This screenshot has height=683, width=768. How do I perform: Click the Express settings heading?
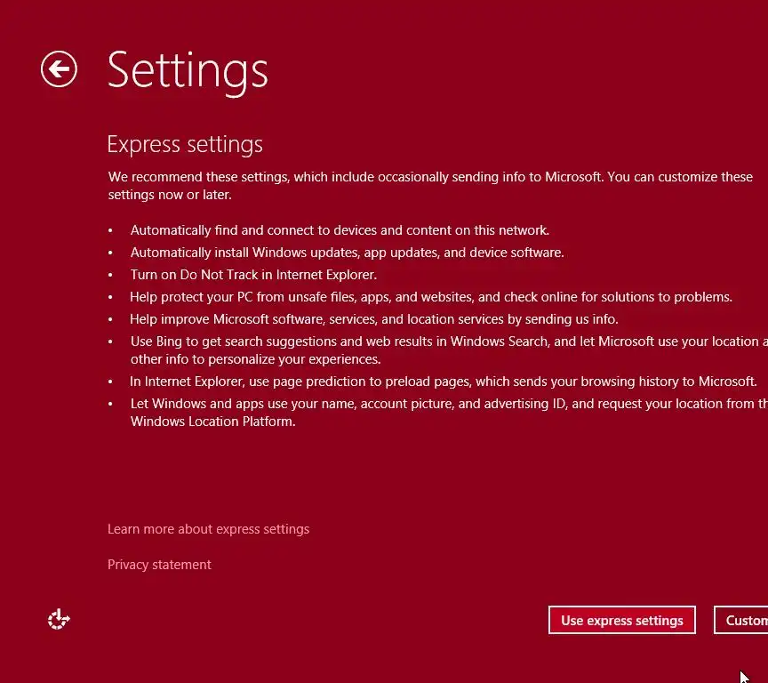coord(185,144)
